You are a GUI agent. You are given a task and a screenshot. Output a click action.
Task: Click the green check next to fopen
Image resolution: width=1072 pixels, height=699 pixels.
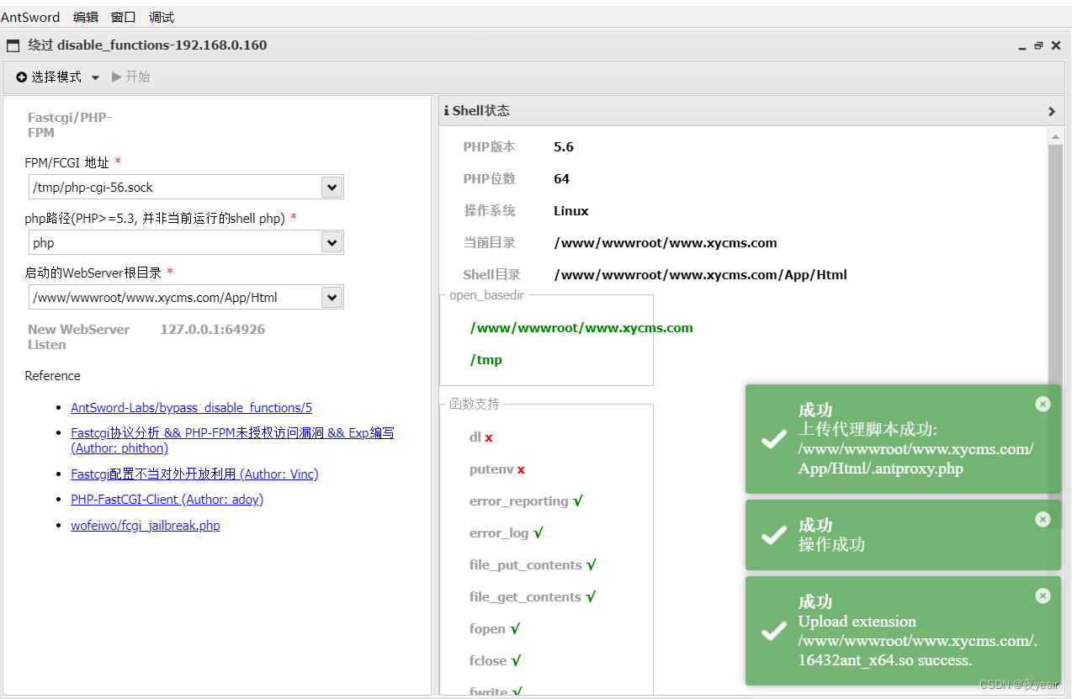point(515,628)
